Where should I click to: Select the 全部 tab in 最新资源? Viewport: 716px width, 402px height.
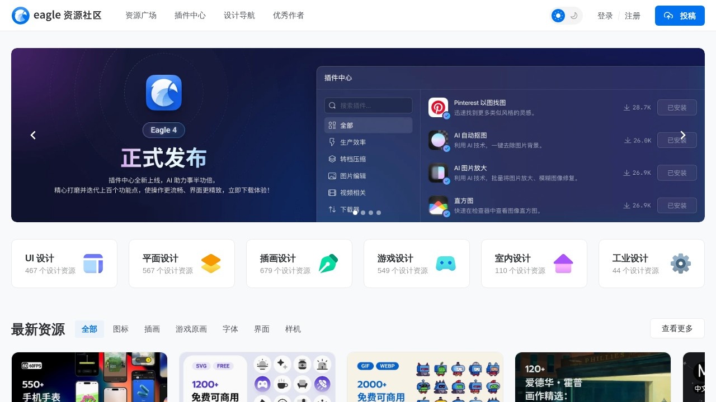(89, 329)
